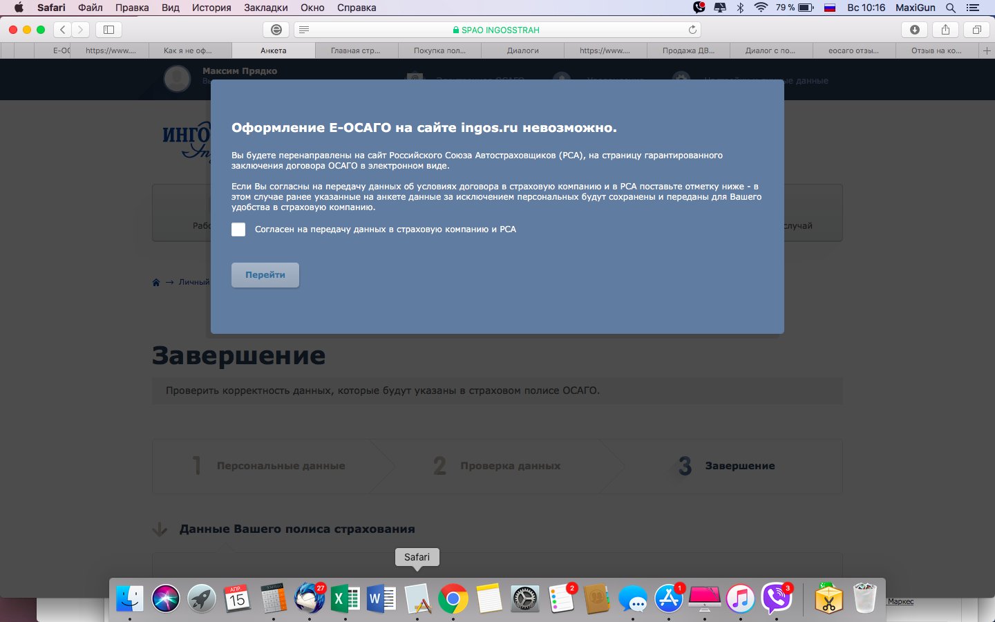Open Thunderbird mail from the Dock
Image resolution: width=995 pixels, height=622 pixels.
coord(309,599)
